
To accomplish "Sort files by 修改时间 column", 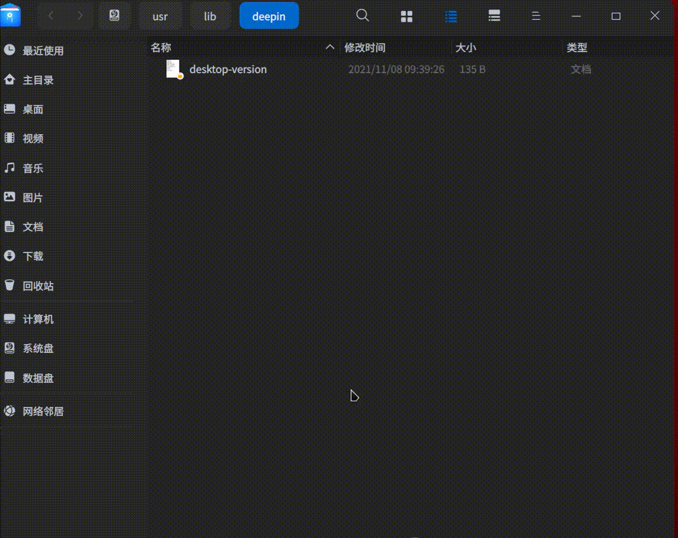I will (x=365, y=46).
